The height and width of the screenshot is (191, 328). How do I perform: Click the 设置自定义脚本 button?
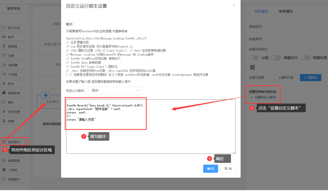coord(263,97)
